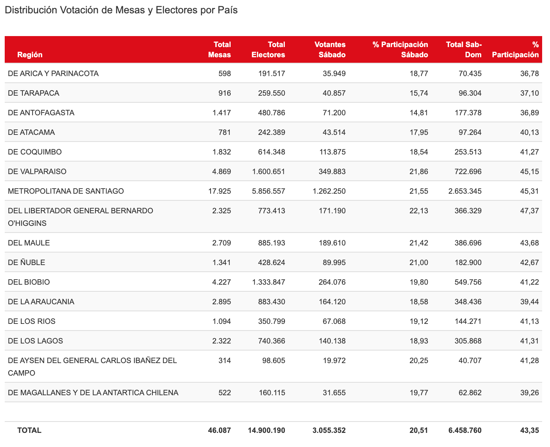The width and height of the screenshot is (550, 447).
Task: Select the DE ARICA Y PARINACOTA row name
Action: [53, 73]
